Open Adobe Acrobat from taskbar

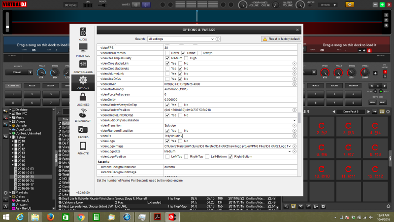point(157,217)
